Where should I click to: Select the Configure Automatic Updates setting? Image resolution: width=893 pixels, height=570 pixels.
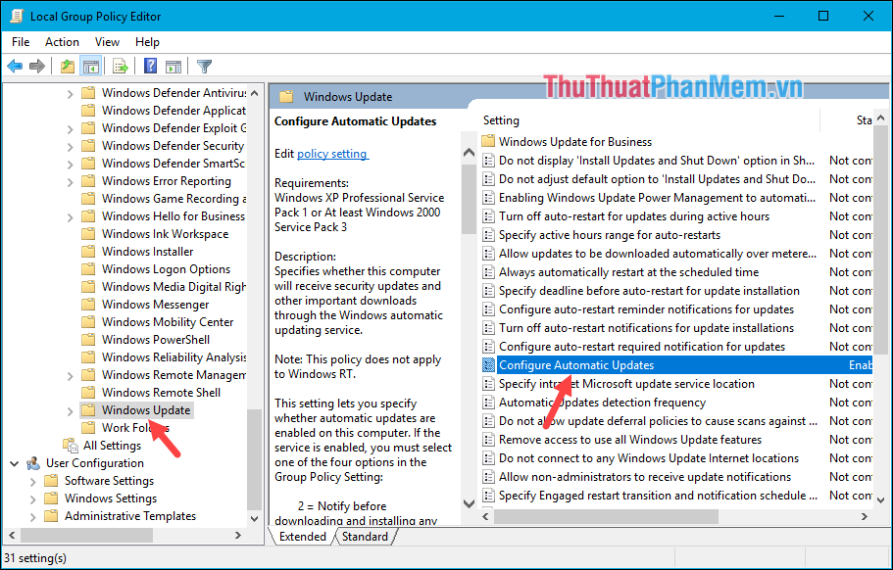578,364
